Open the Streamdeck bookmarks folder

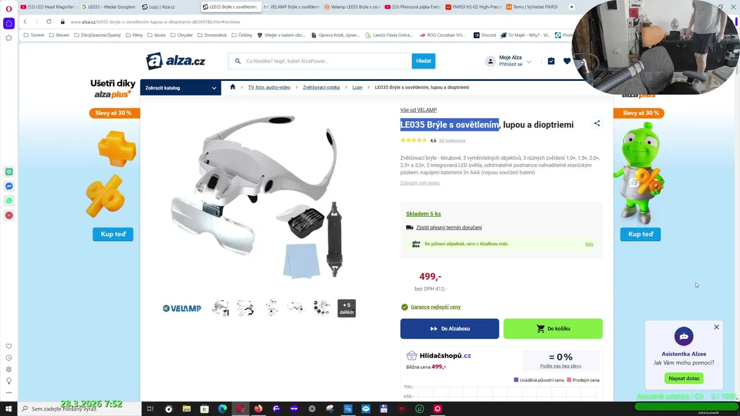tap(212, 35)
